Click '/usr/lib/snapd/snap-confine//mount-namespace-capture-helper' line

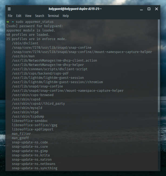click(x=68, y=91)
